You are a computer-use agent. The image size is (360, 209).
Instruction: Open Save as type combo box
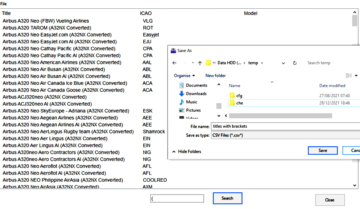tap(285, 135)
